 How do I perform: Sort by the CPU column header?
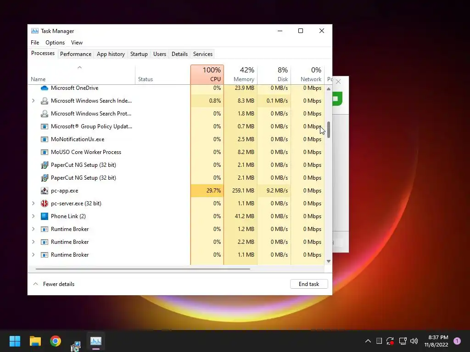tap(207, 75)
